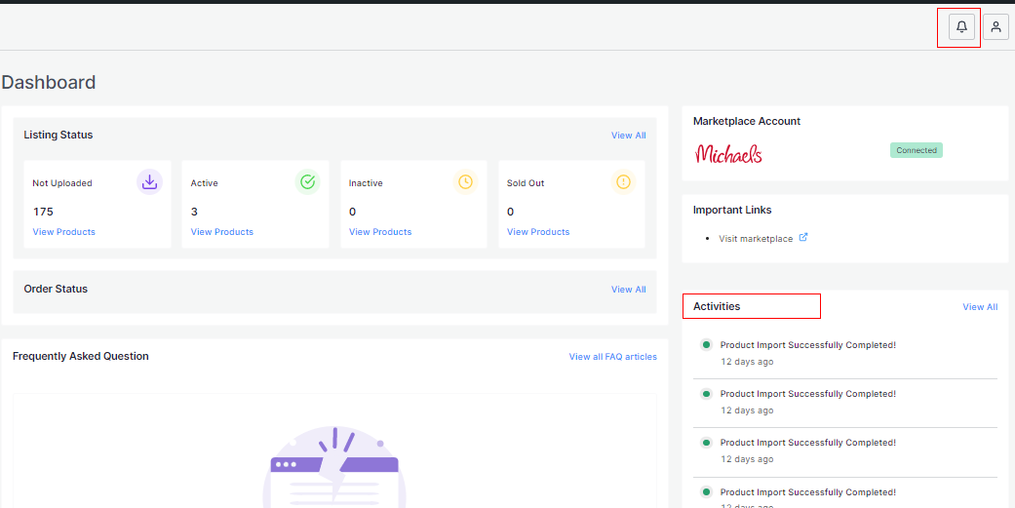View all Order Status entries

tap(628, 290)
